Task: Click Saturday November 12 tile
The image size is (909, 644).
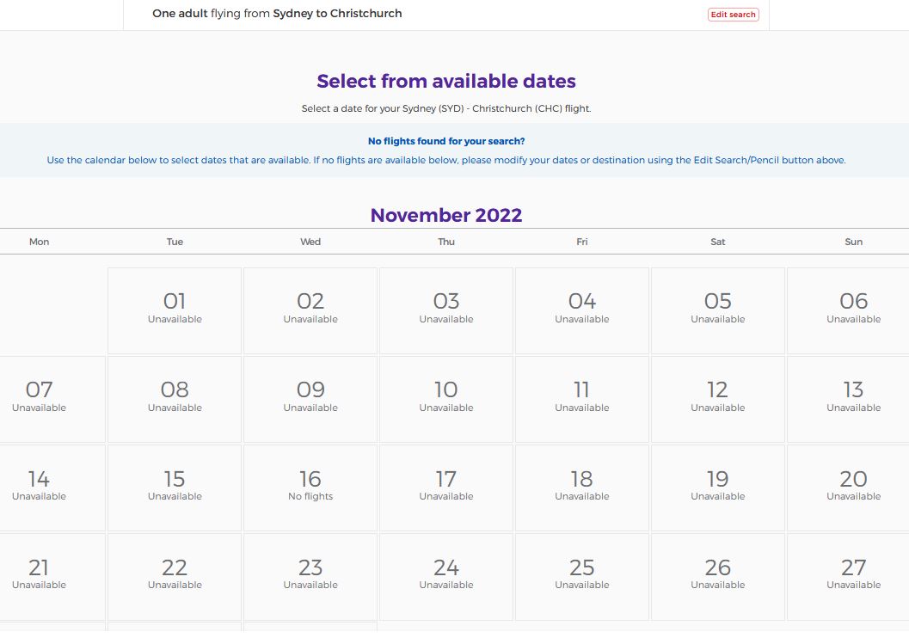Action: [718, 398]
